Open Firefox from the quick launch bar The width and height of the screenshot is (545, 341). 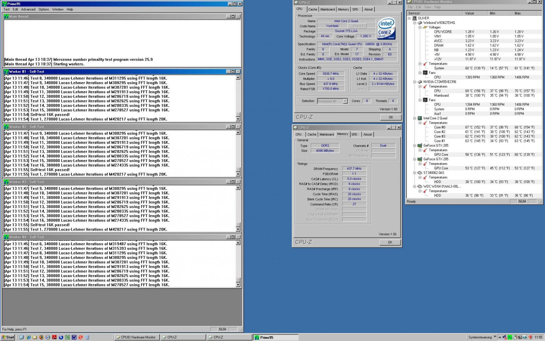point(41,337)
